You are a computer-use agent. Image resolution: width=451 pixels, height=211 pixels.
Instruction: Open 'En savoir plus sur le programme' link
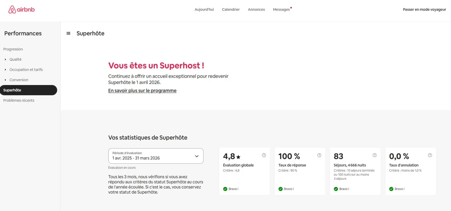point(142,90)
